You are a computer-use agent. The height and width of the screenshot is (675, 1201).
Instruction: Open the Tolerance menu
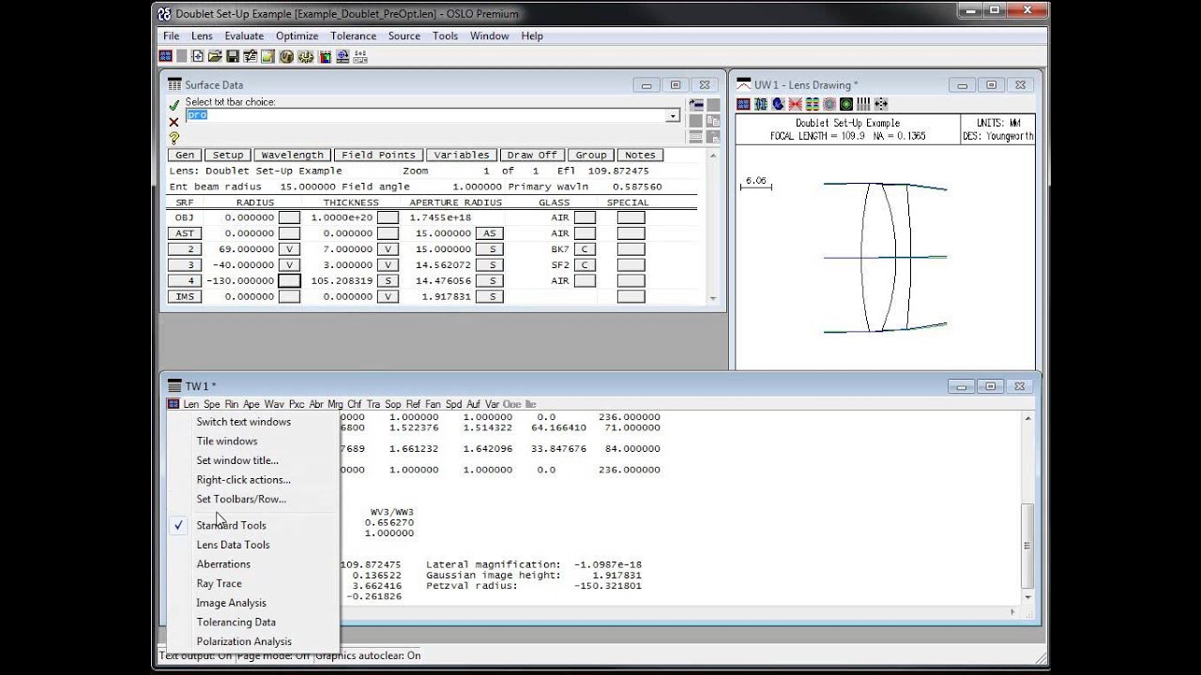click(x=353, y=36)
